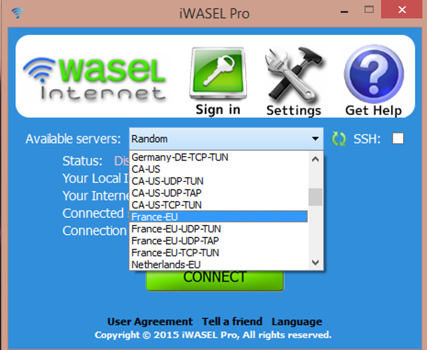This screenshot has height=350, width=427.
Task: Click the blue question mark Get Help icon
Action: tap(373, 74)
